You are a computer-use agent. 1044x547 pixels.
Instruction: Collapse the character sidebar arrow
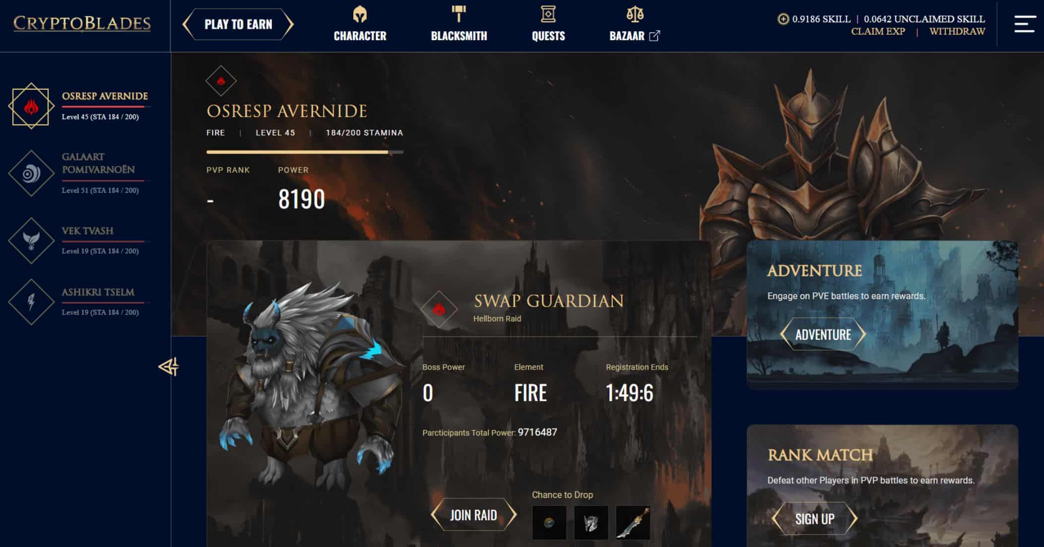(x=169, y=367)
